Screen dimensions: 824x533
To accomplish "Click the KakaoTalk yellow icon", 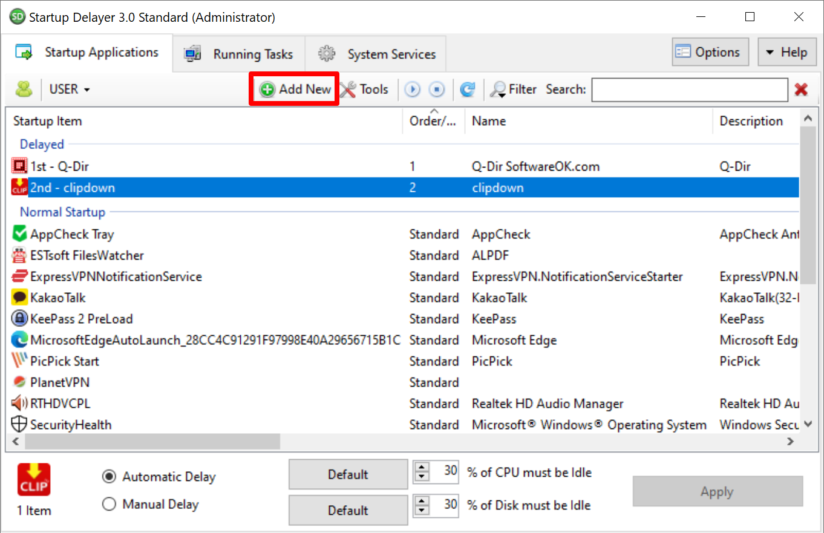I will tap(19, 298).
